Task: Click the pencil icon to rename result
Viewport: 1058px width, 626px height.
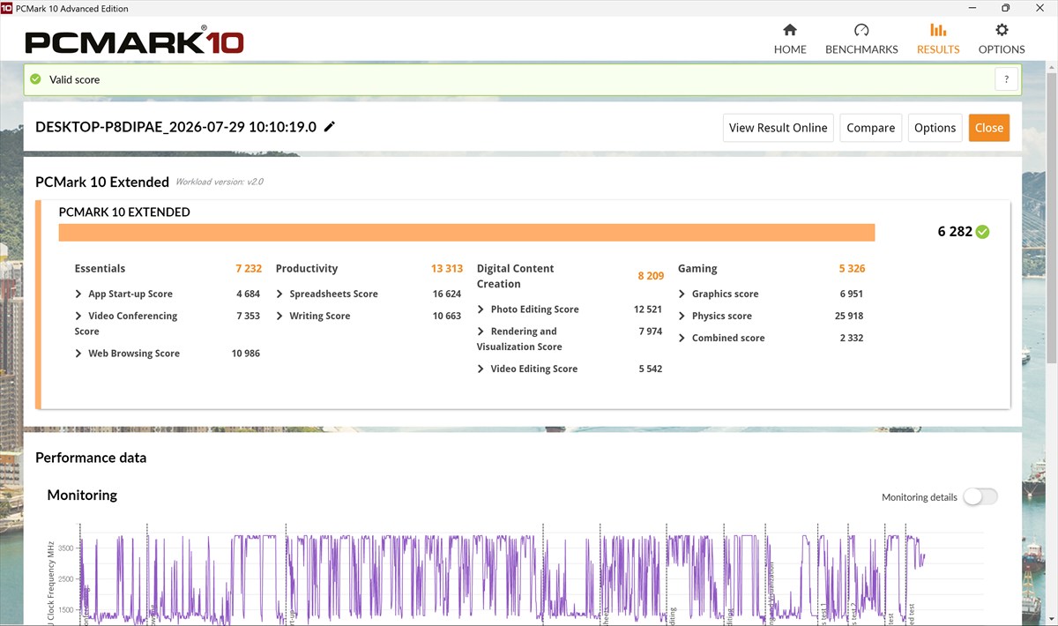Action: pyautogui.click(x=330, y=127)
